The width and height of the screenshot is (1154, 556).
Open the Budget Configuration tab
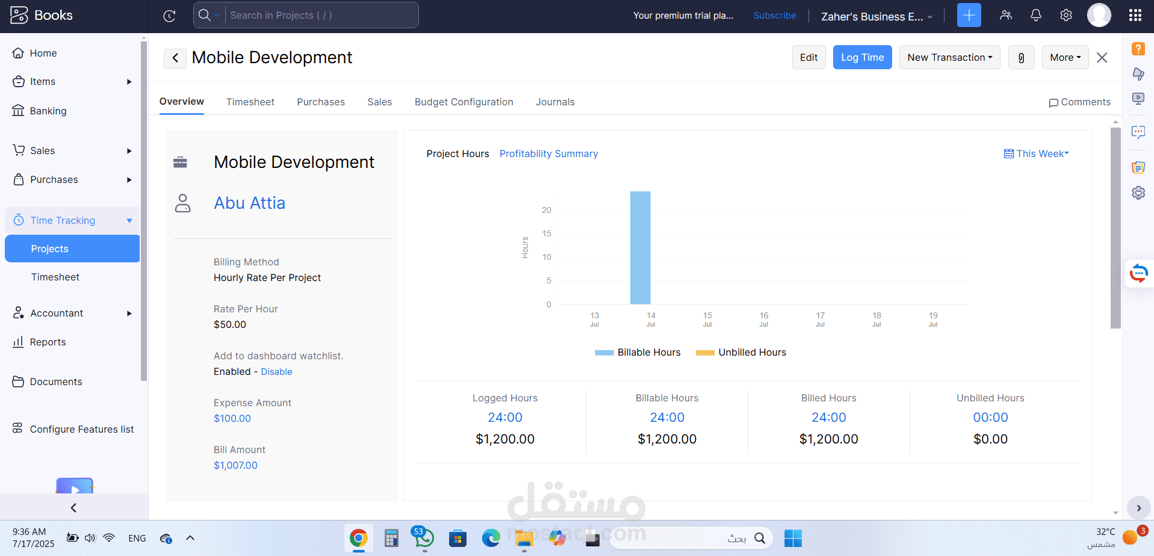464,102
